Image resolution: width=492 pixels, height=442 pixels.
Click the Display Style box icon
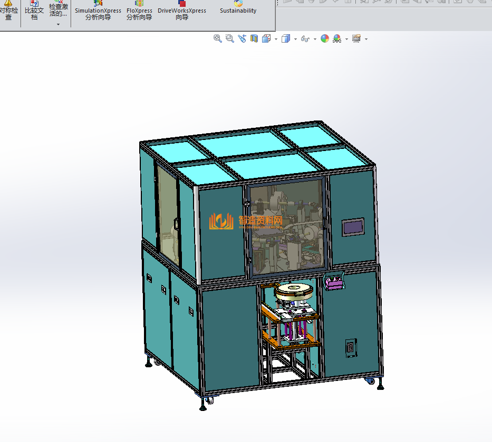(x=286, y=38)
